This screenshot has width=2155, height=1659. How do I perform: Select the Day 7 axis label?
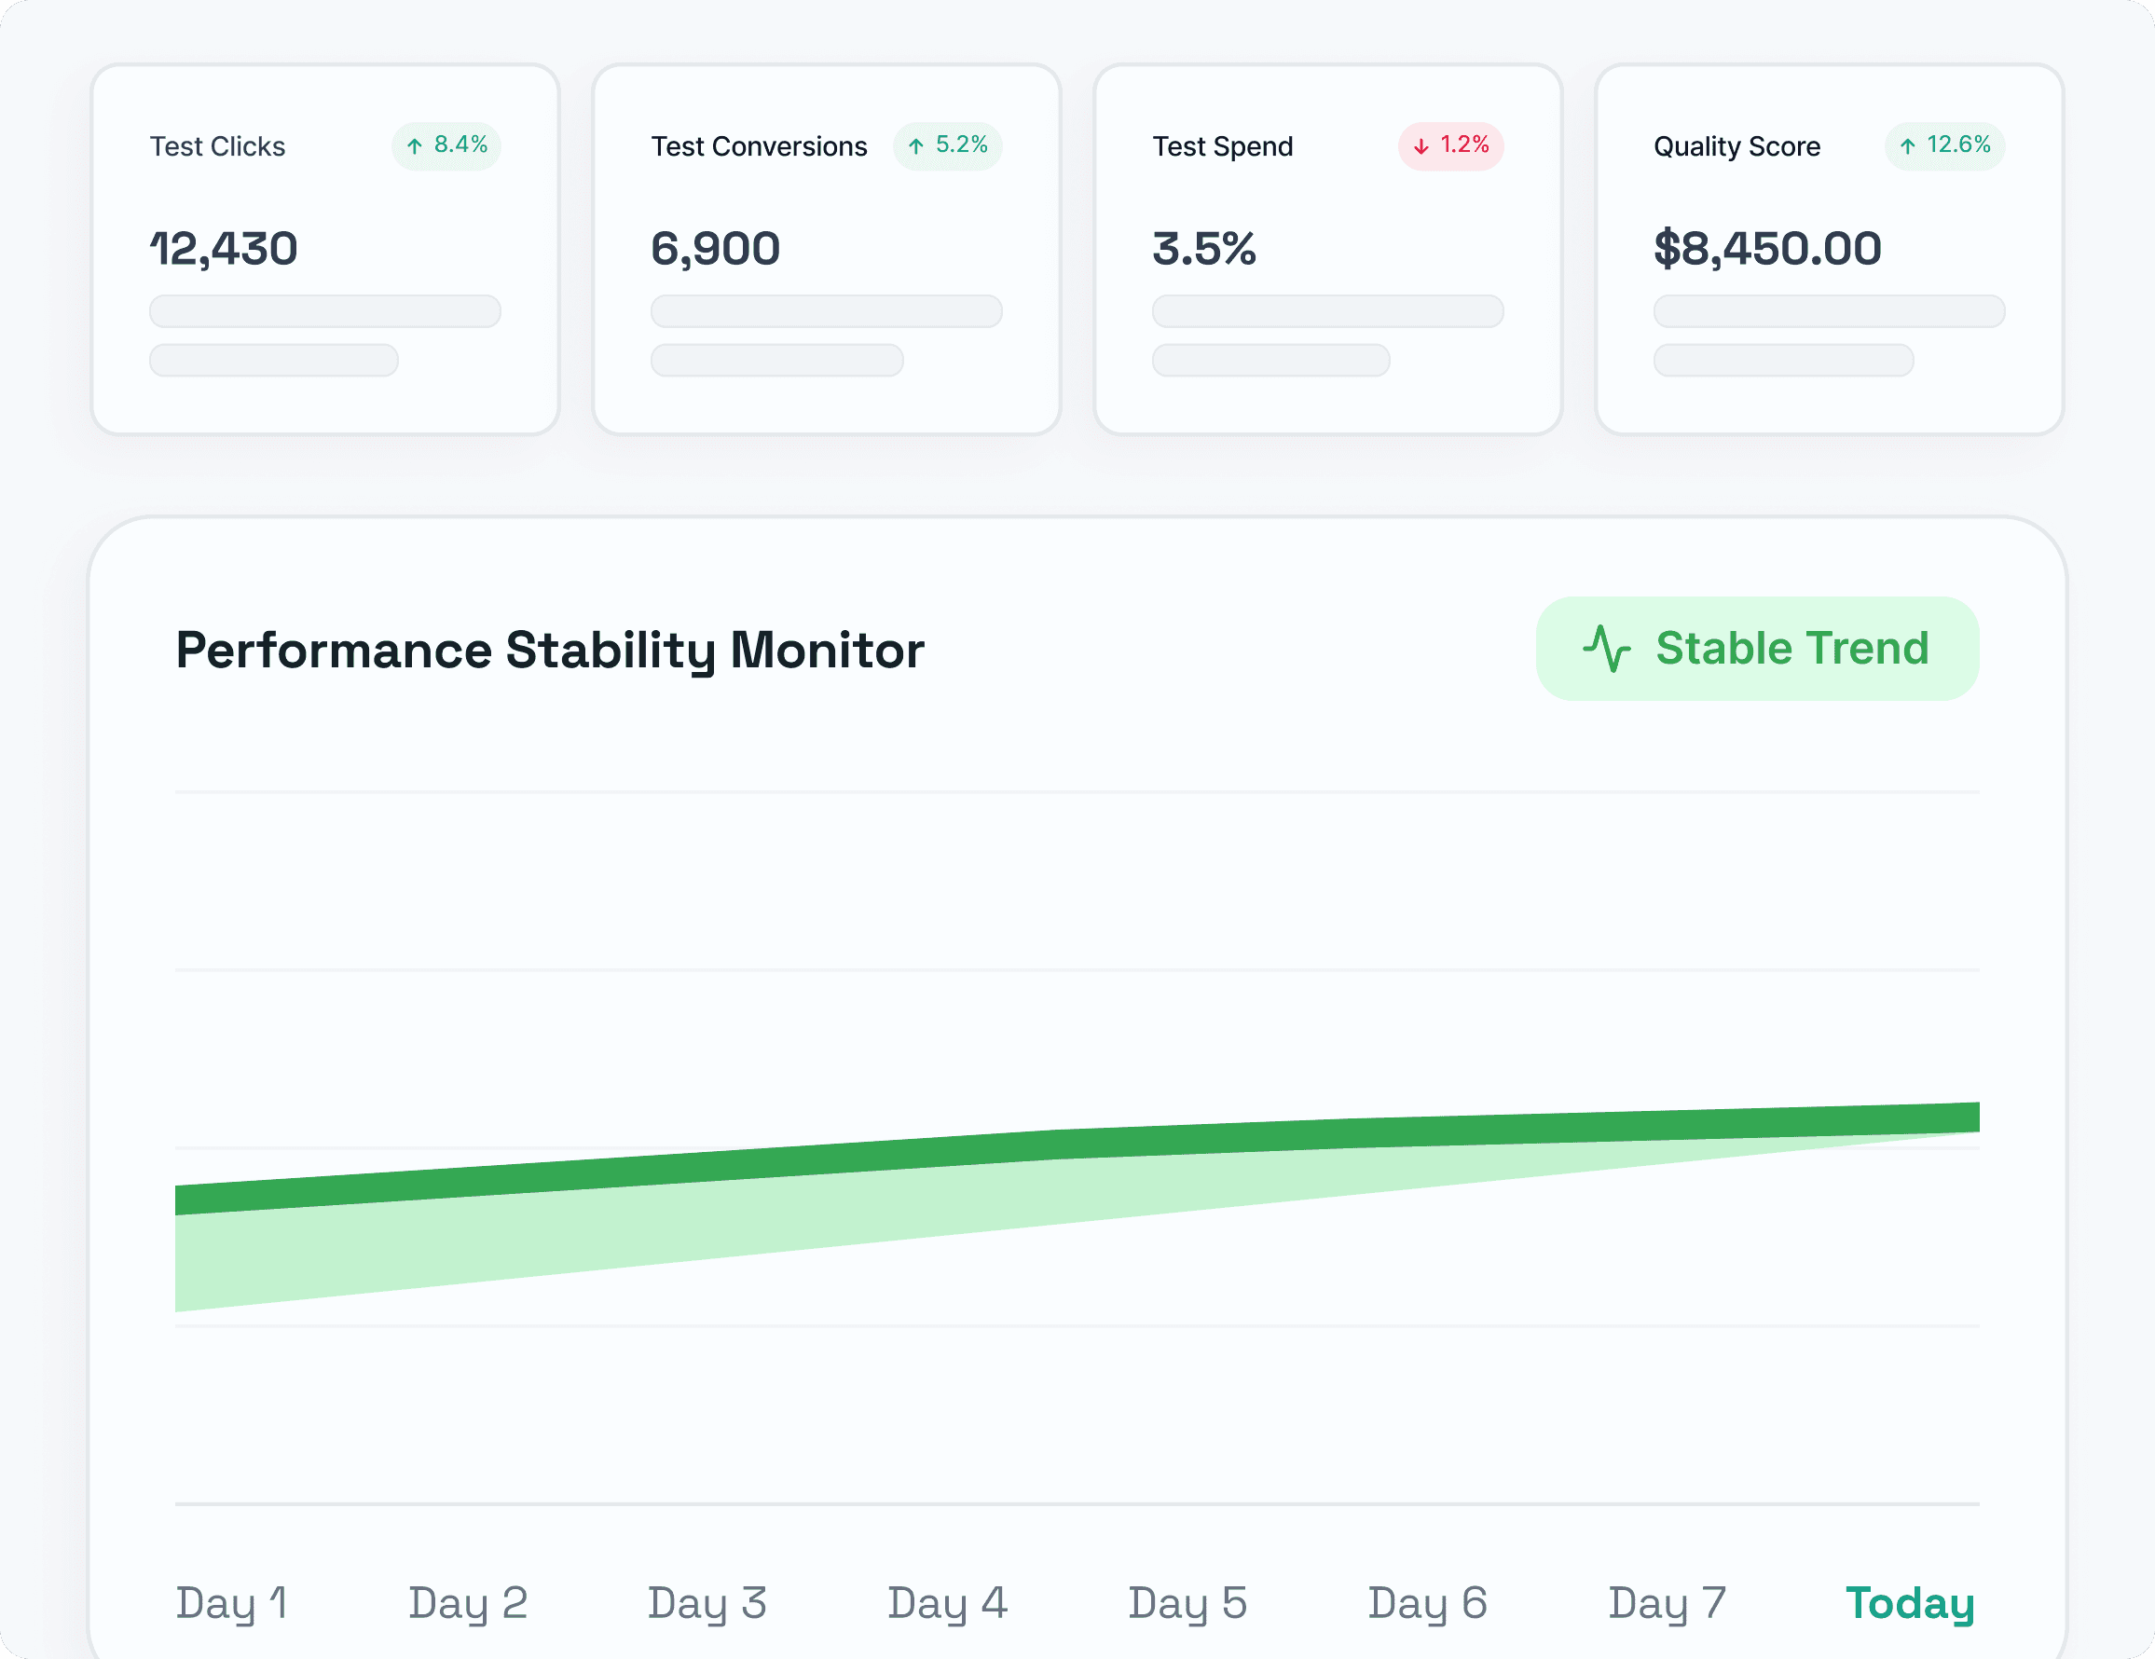1667,1603
